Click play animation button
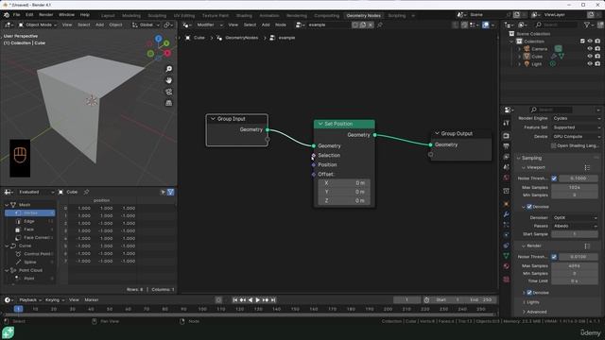 pyautogui.click(x=258, y=300)
